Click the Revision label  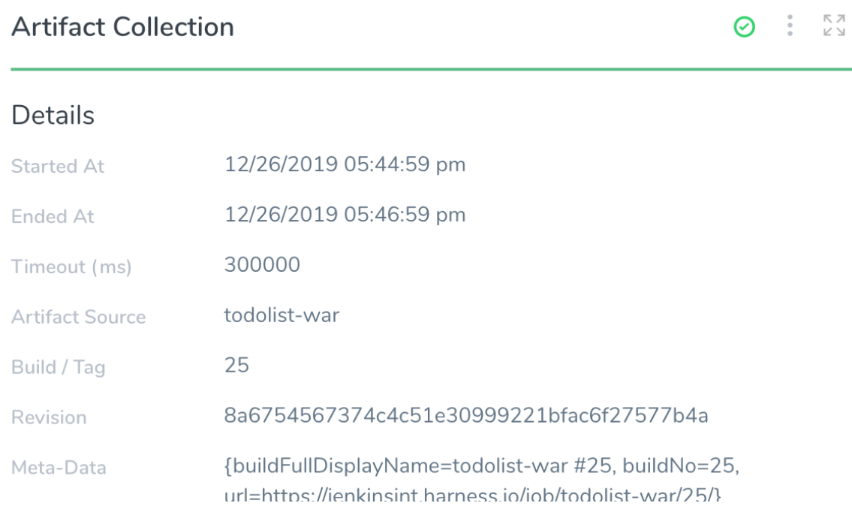coord(49,417)
